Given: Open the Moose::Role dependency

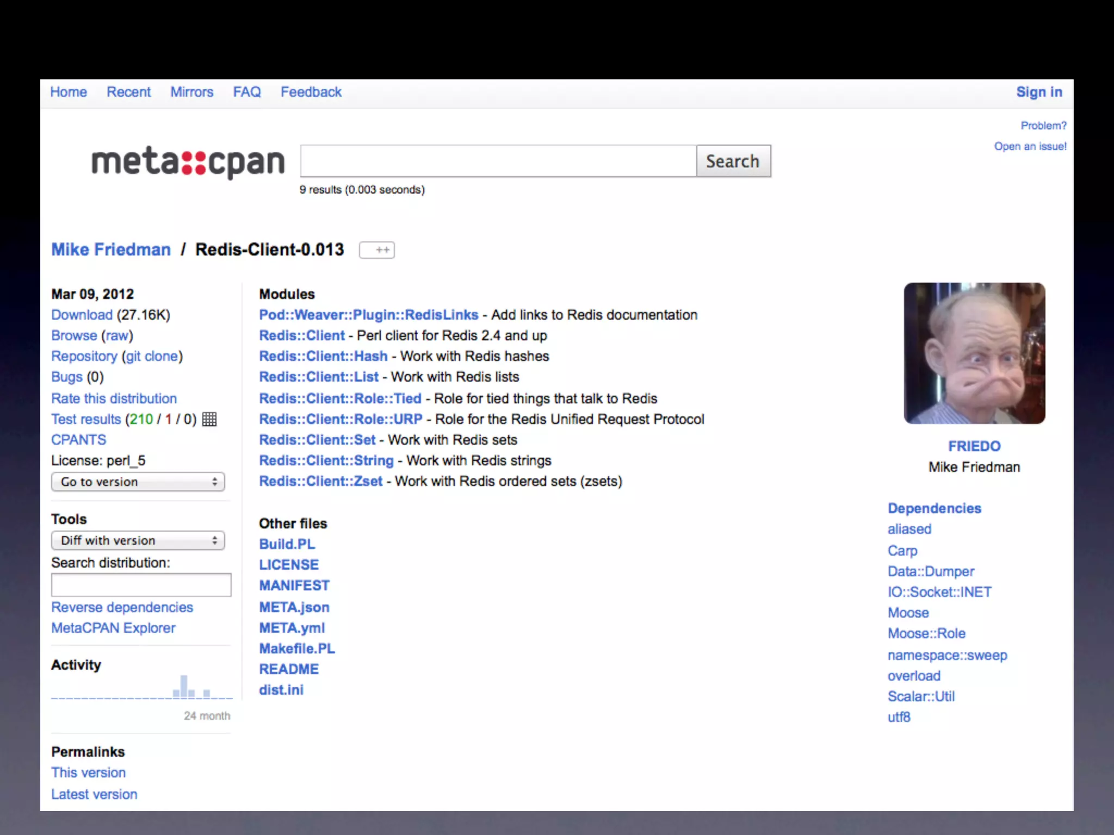Looking at the screenshot, I should 926,633.
